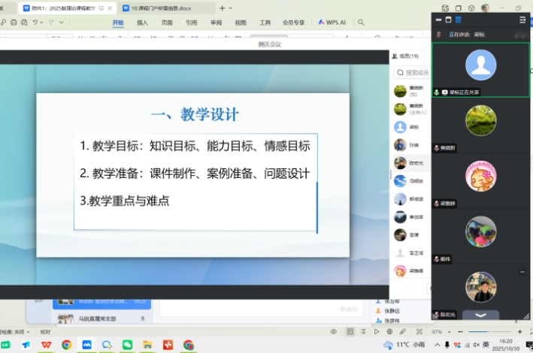Select the 黄晓航 video tile with moss avatar
The height and width of the screenshot is (353, 533).
coord(480,125)
